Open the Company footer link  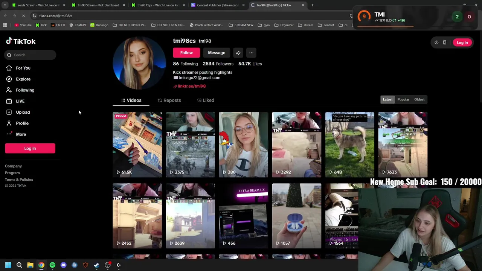(13, 166)
